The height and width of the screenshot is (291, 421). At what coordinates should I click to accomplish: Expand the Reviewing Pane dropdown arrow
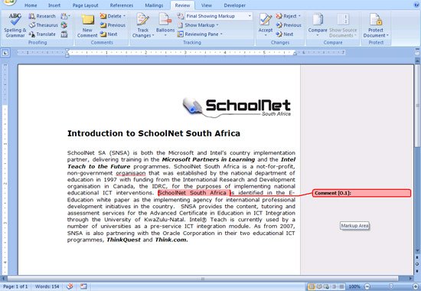pyautogui.click(x=221, y=34)
